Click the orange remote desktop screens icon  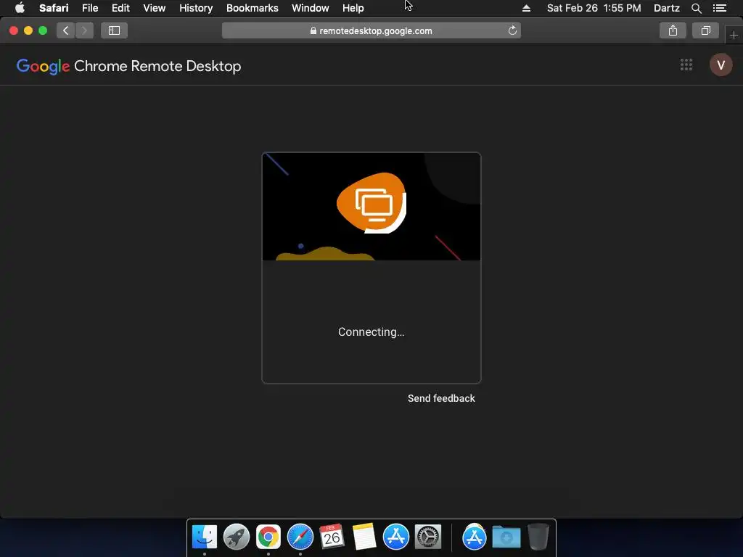coord(371,203)
